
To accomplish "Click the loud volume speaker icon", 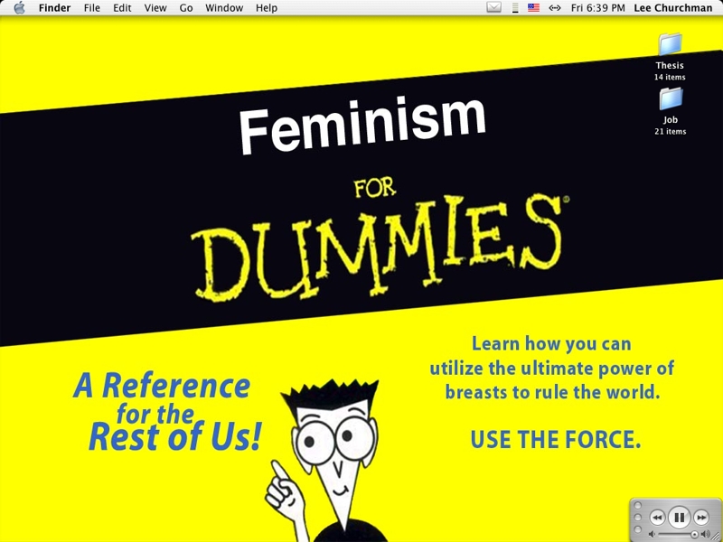I will pos(706,534).
